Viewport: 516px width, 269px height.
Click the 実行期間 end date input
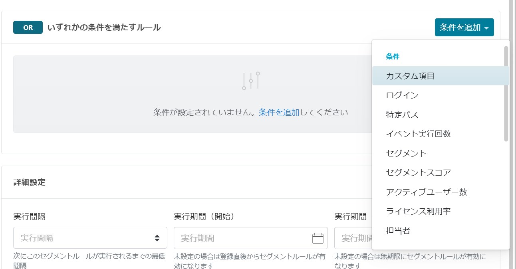(353, 238)
